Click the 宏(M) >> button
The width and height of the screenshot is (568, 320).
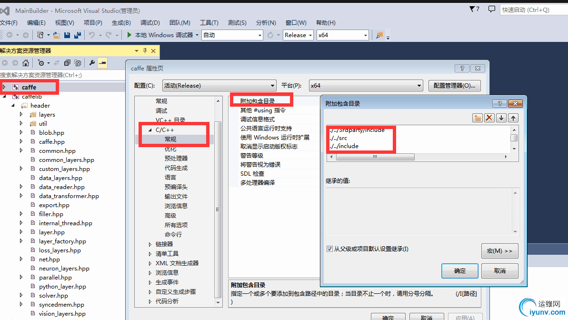coord(499,251)
